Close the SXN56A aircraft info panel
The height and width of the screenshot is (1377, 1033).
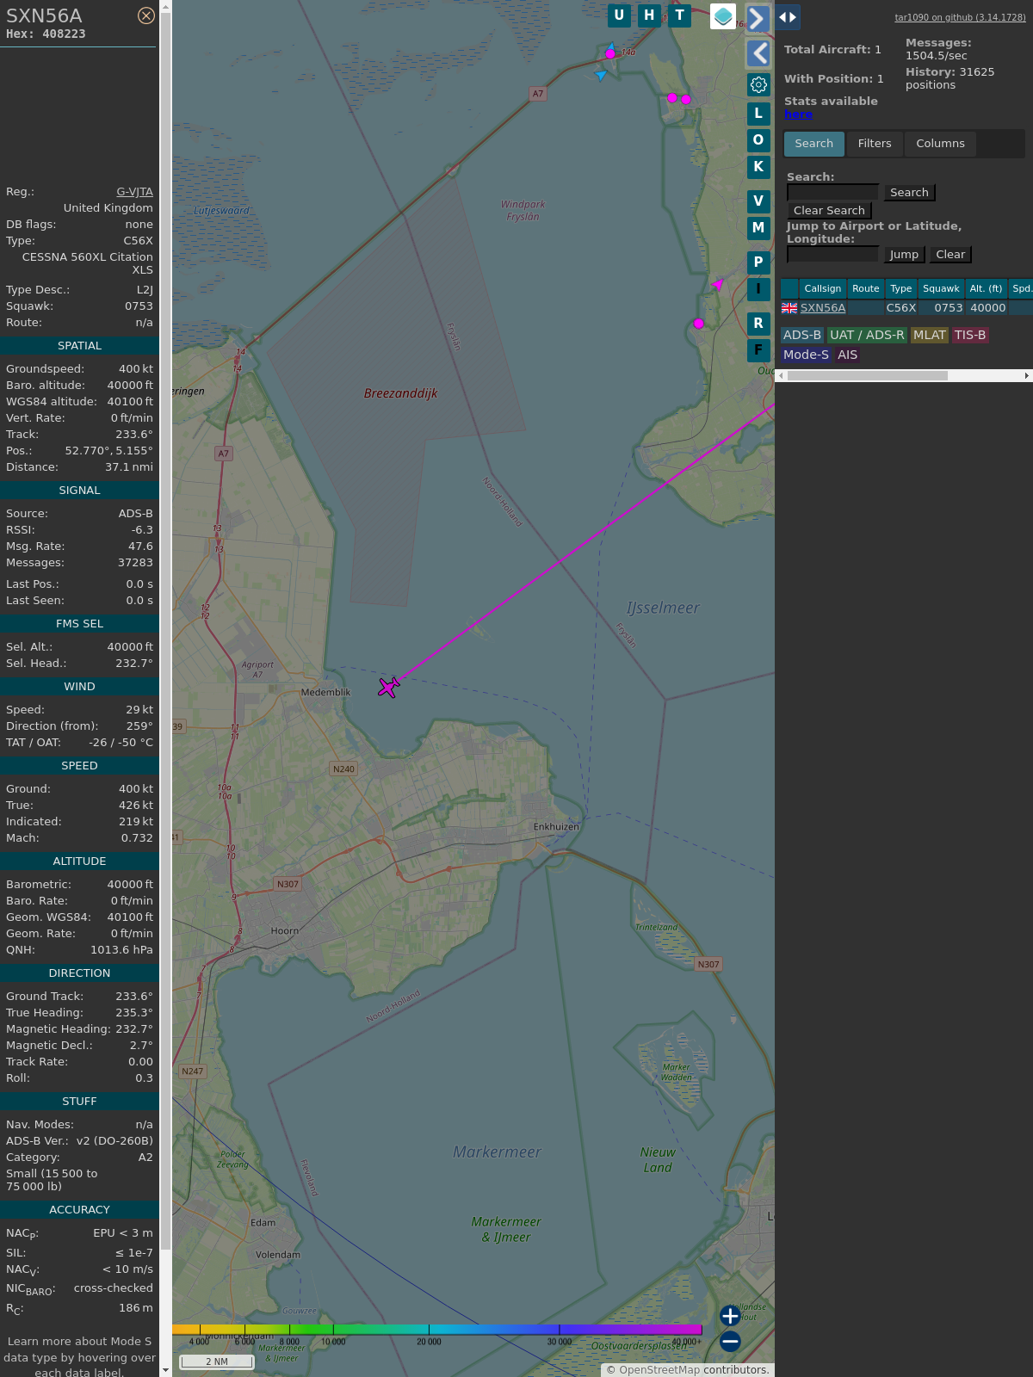point(146,15)
